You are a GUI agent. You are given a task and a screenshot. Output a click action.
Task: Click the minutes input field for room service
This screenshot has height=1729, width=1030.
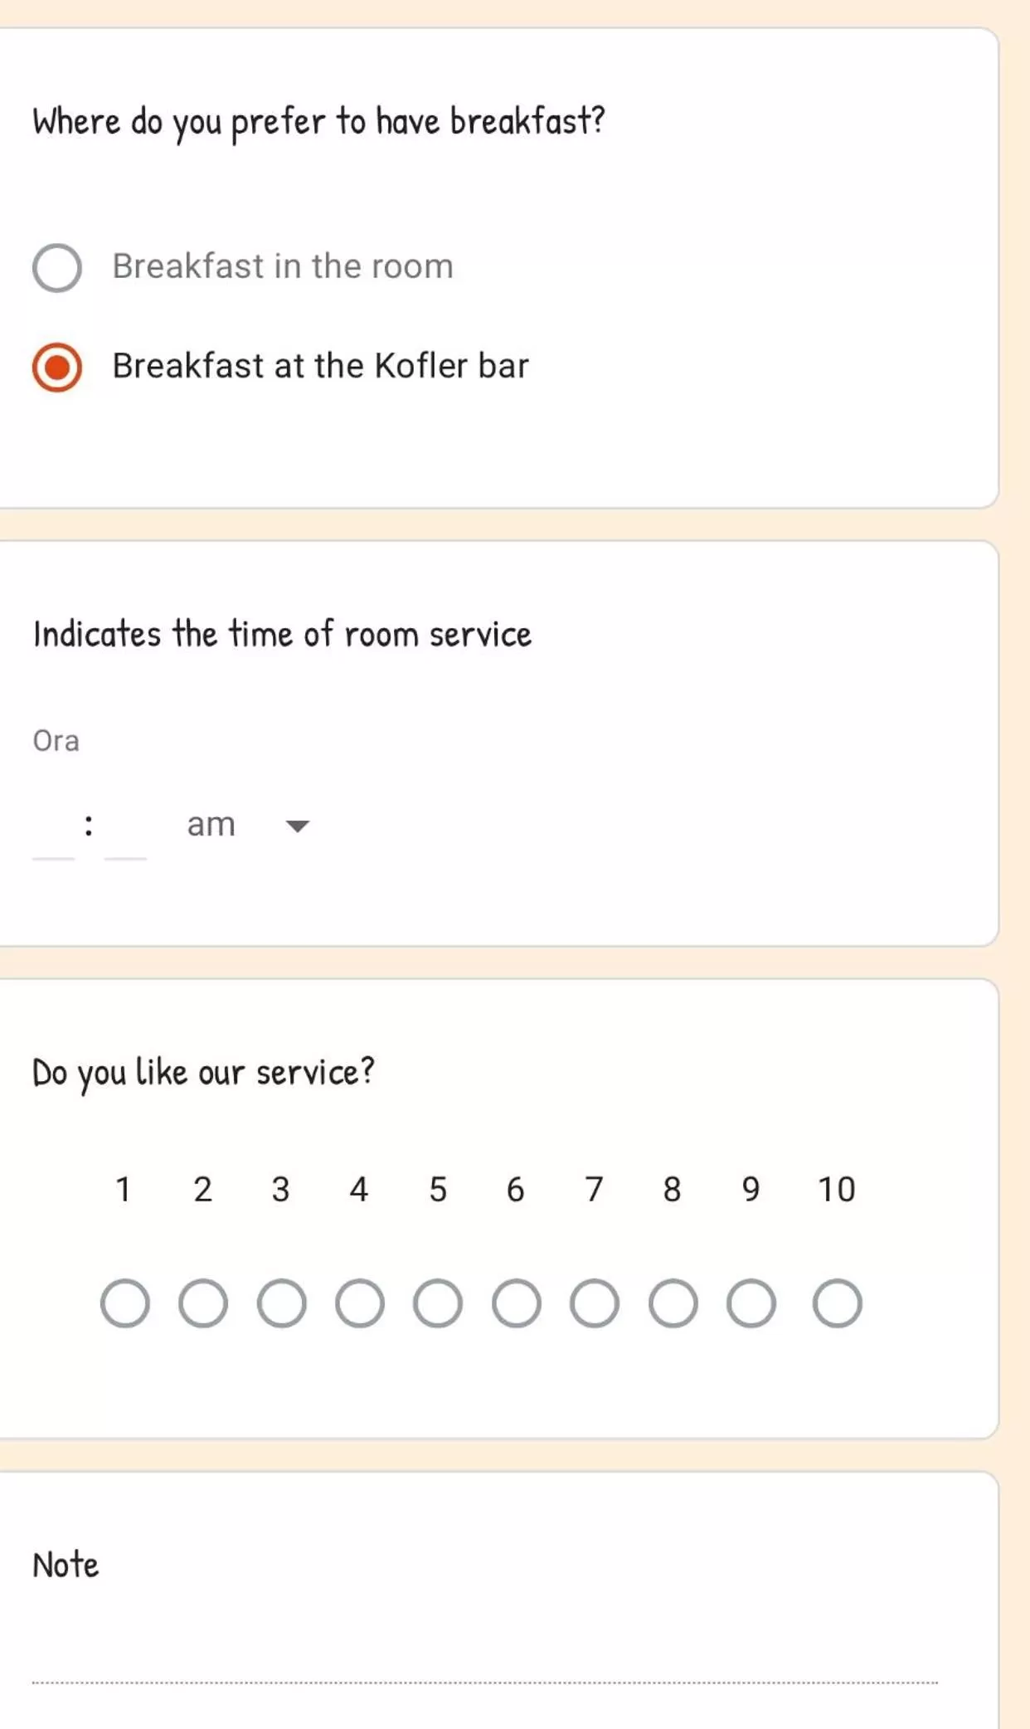tap(125, 833)
